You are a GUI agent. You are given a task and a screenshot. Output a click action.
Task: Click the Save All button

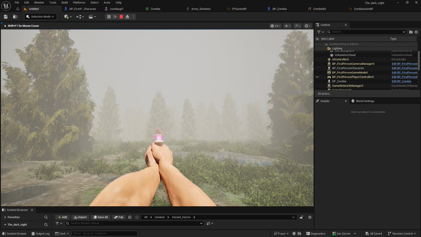coord(100,217)
